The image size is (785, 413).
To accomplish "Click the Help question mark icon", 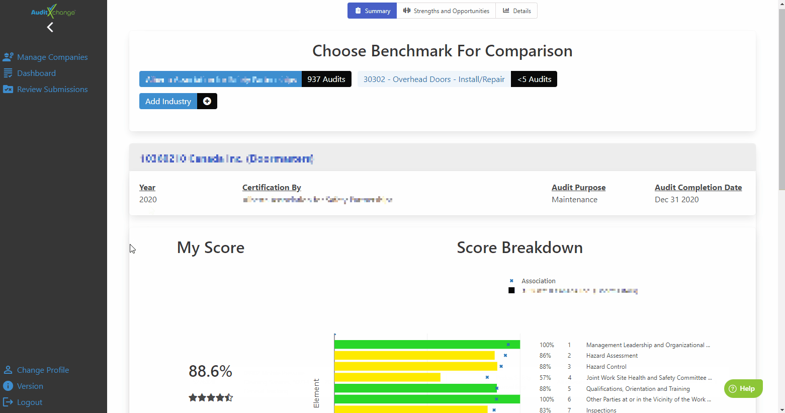I will (733, 388).
